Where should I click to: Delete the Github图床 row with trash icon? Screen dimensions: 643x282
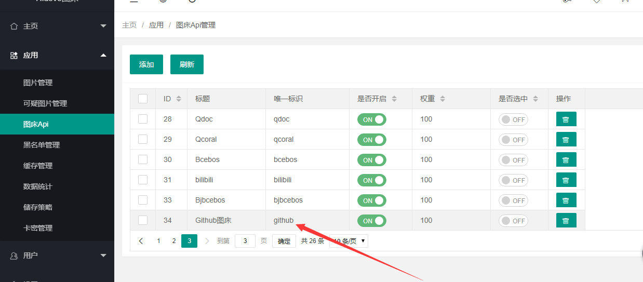click(x=566, y=221)
